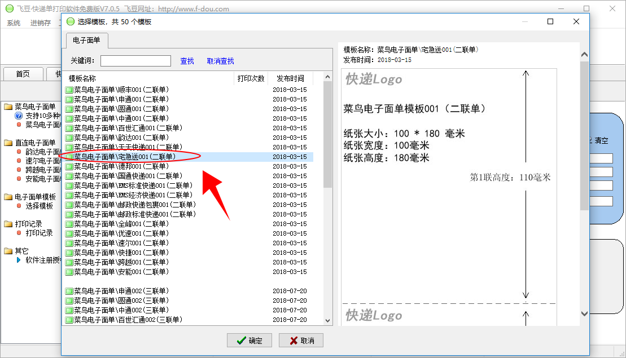This screenshot has width=626, height=358.
Task: Maximize the 选择模板 dialog
Action: pos(550,21)
